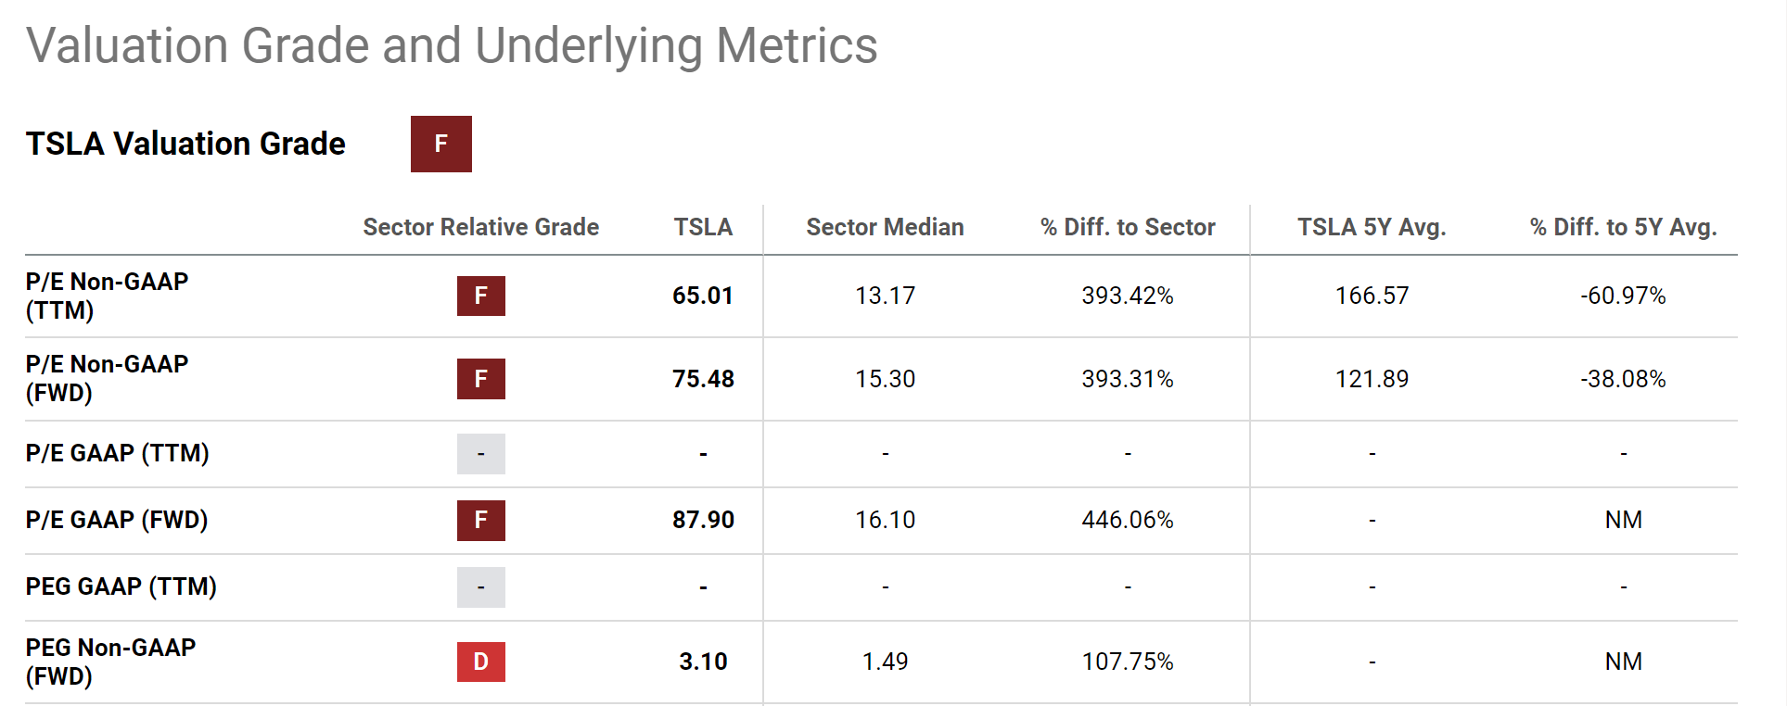Click the Valuation Grade and Underlying Metrics heading
Image resolution: width=1787 pixels, height=706 pixels.
452,45
